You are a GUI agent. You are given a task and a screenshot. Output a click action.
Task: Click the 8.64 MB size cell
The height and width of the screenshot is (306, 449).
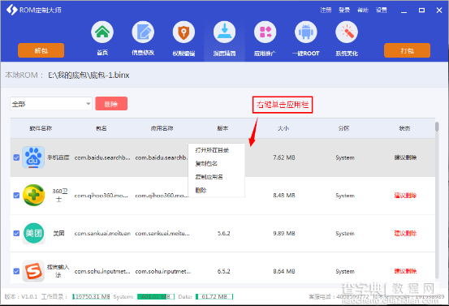pyautogui.click(x=284, y=271)
